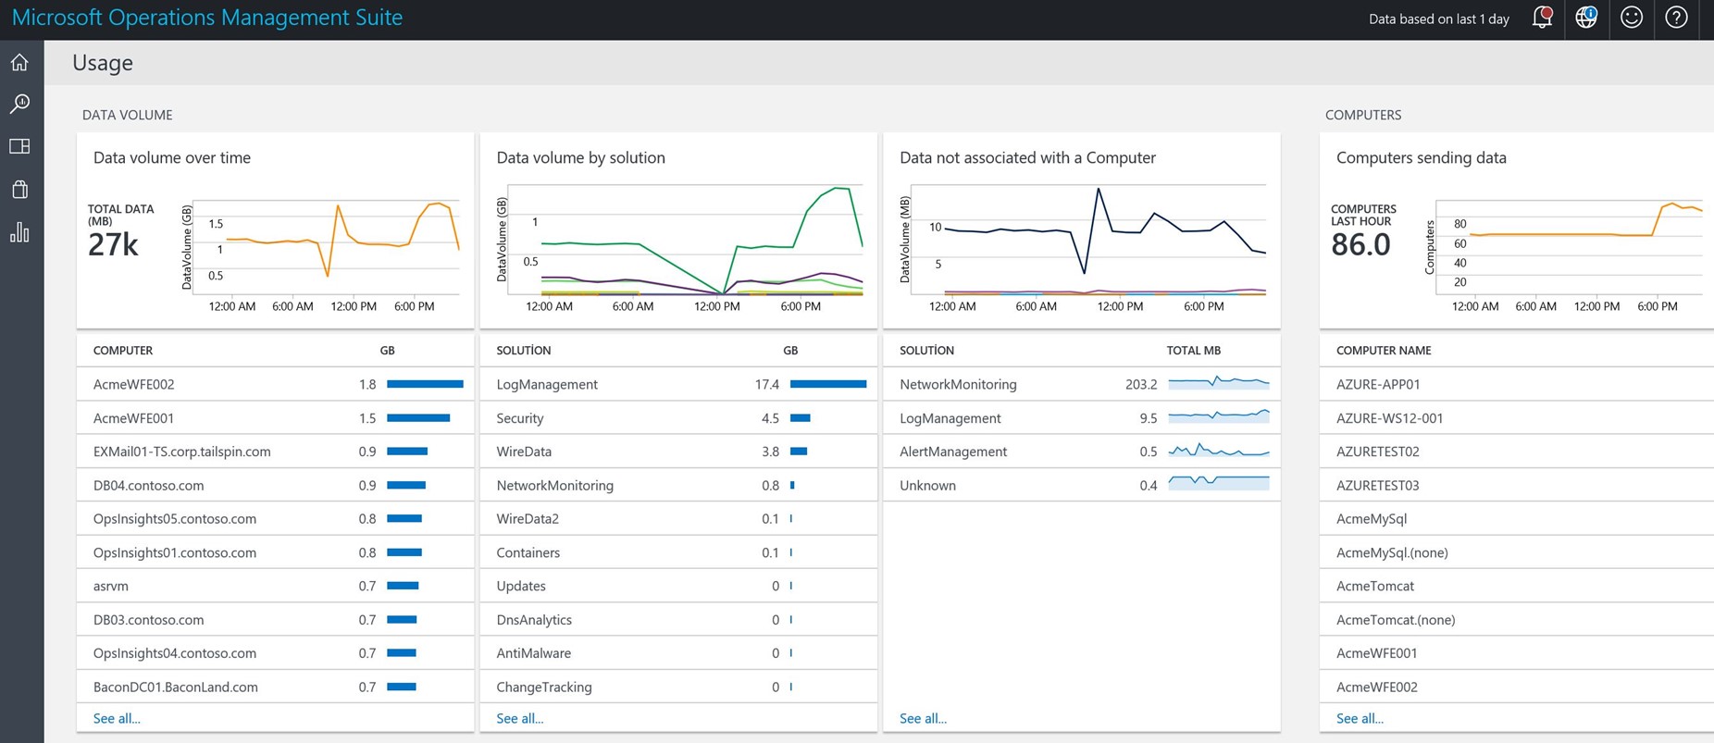See all solutions under Data volume by solution

[520, 718]
